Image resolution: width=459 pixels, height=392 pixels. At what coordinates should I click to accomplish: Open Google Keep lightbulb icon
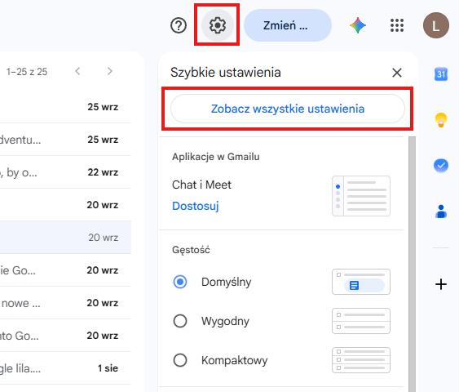click(441, 120)
